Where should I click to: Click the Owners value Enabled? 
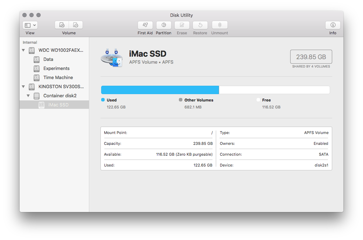321,143
